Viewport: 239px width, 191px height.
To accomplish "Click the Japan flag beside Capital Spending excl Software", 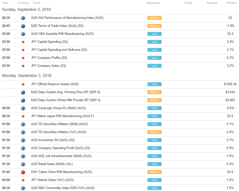I will 23,50.
